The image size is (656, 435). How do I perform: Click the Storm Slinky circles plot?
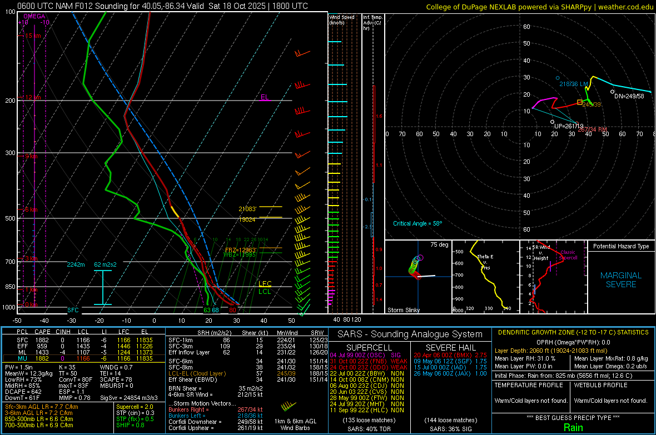415,266
